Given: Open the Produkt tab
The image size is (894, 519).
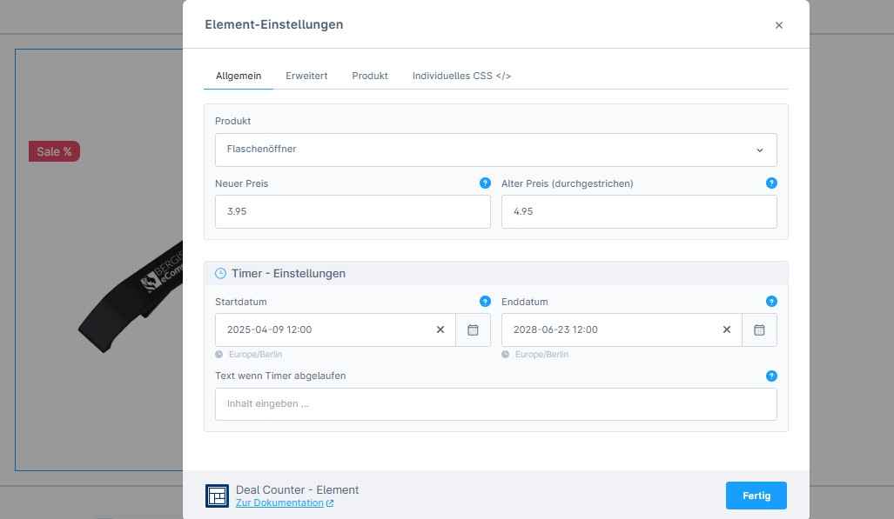Looking at the screenshot, I should [x=370, y=77].
